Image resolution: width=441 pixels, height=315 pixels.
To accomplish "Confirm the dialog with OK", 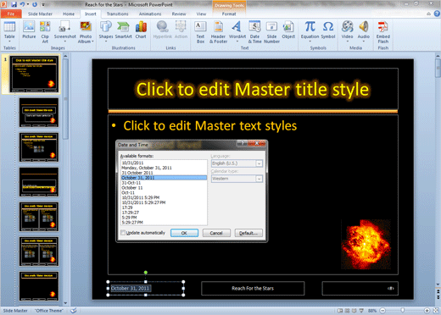I will [x=184, y=233].
